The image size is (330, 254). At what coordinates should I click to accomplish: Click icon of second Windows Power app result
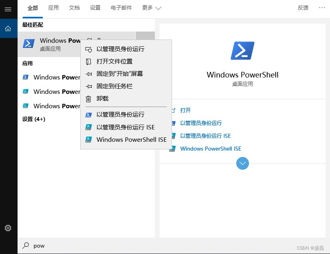pyautogui.click(x=26, y=91)
